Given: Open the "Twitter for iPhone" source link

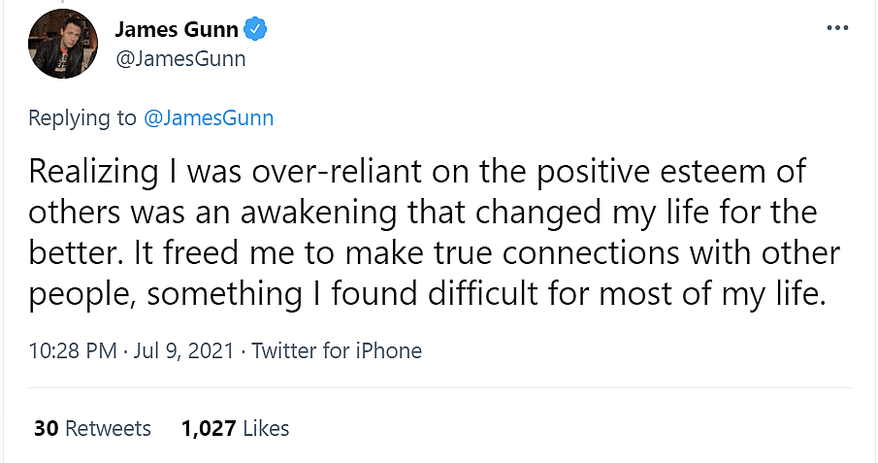Looking at the screenshot, I should pos(337,350).
